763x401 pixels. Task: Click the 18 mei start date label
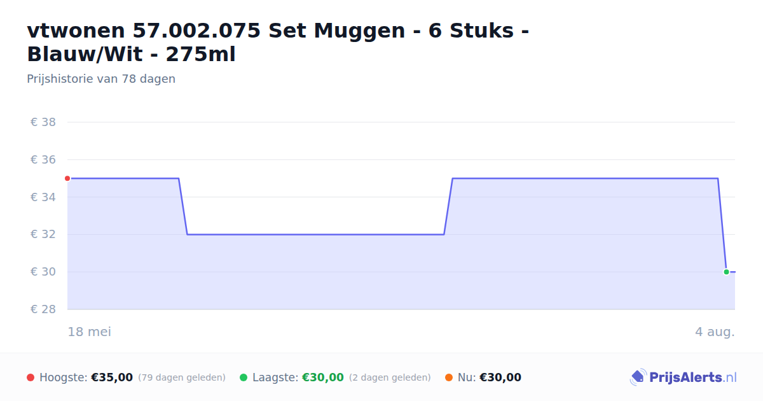pos(90,332)
